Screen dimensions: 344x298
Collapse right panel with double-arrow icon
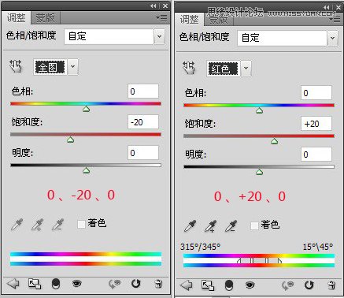click(327, 8)
